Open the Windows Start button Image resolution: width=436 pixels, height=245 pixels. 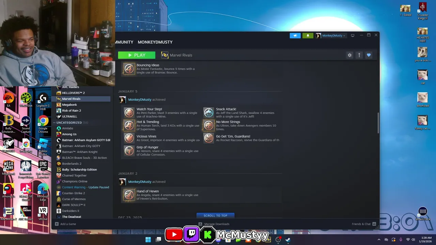[x=148, y=240]
